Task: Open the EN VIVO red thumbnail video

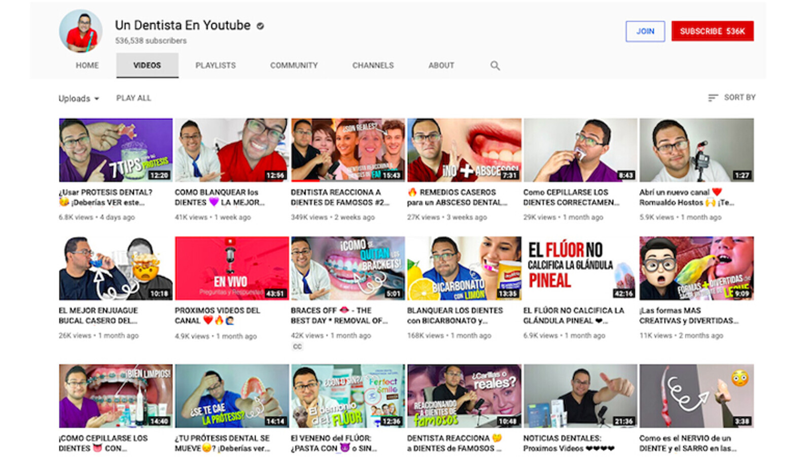Action: click(x=232, y=268)
